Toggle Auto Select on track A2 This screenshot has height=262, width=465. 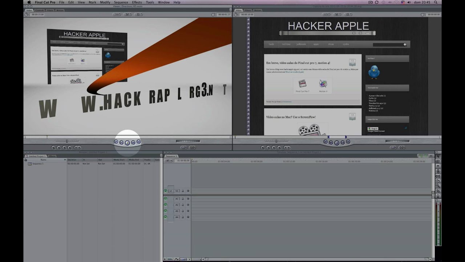click(188, 205)
